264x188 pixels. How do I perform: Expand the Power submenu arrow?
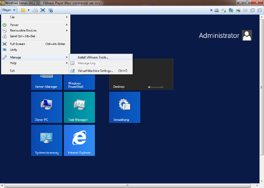tap(67, 25)
